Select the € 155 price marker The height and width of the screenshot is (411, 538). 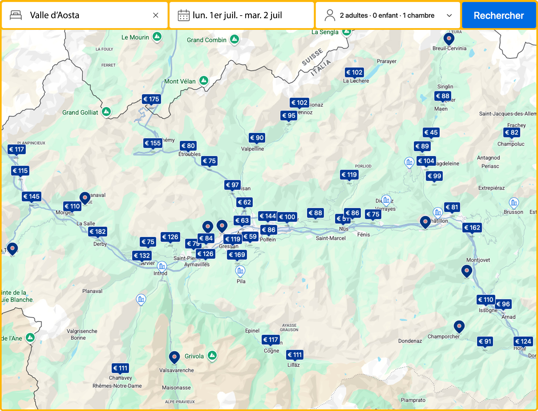[x=153, y=143]
